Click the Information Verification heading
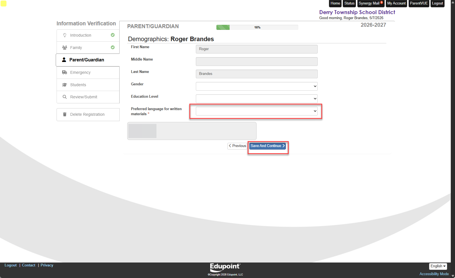This screenshot has width=455, height=278. click(x=86, y=23)
